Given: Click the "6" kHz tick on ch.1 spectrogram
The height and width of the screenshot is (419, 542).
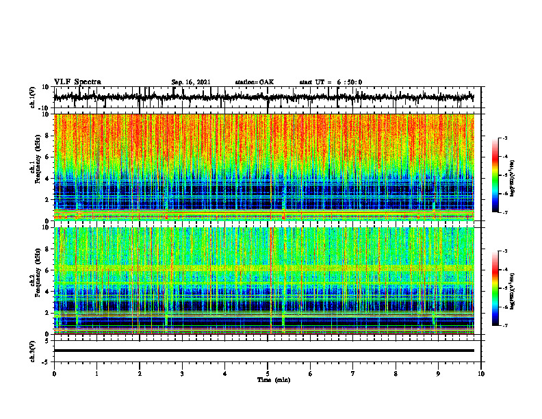Looking at the screenshot, I should point(48,157).
